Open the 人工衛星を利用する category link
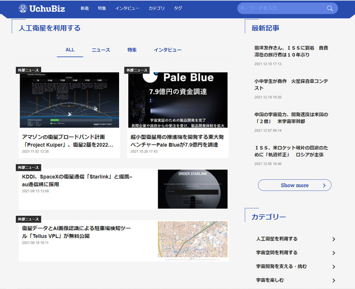Image resolution: width=355 pixels, height=289 pixels. [277, 239]
